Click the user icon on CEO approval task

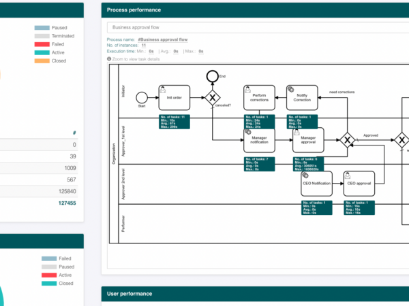coord(348,175)
